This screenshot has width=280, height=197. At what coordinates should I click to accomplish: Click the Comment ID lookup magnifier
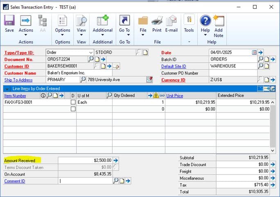point(115,180)
